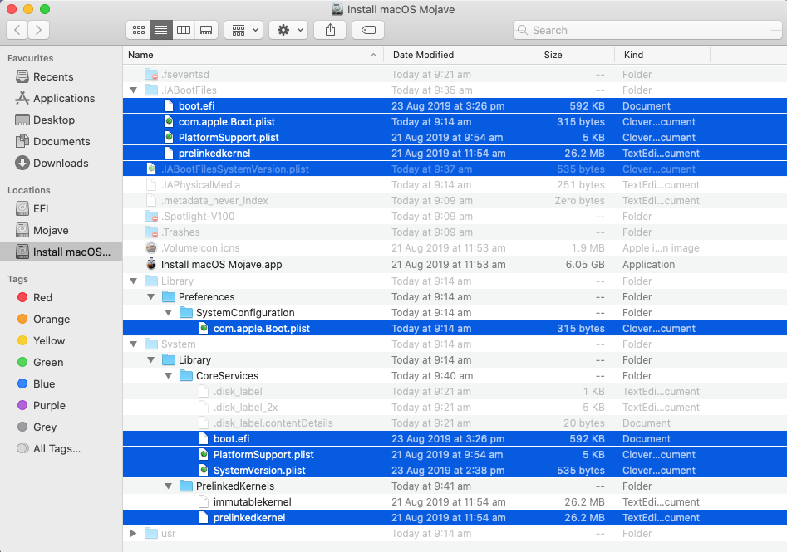This screenshot has height=552, width=787.
Task: Select the .fseventsd folder icon
Action: click(151, 74)
